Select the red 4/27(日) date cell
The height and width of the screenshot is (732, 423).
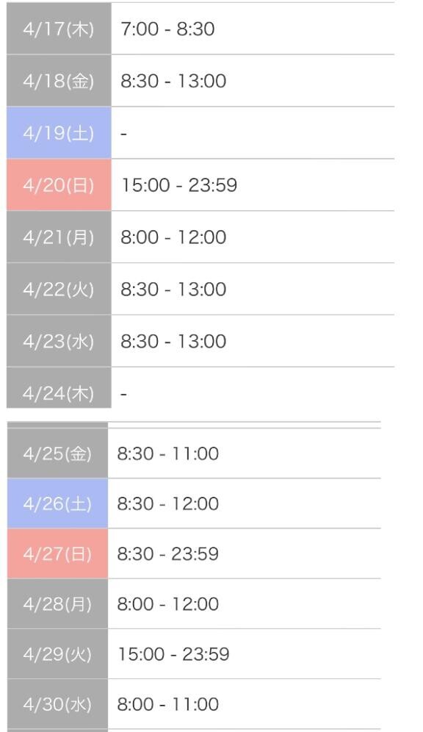(57, 553)
